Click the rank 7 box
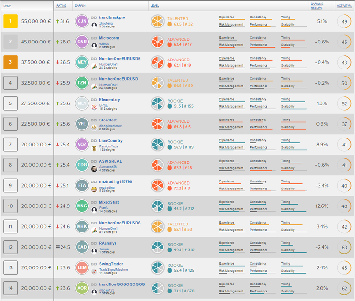 pyautogui.click(x=10, y=145)
